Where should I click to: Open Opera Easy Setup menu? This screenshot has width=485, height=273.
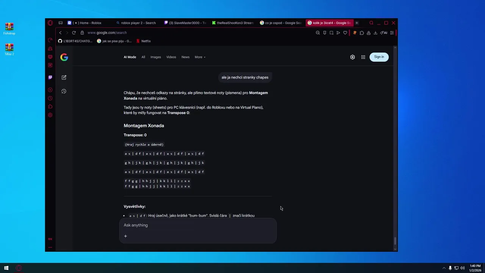click(392, 33)
